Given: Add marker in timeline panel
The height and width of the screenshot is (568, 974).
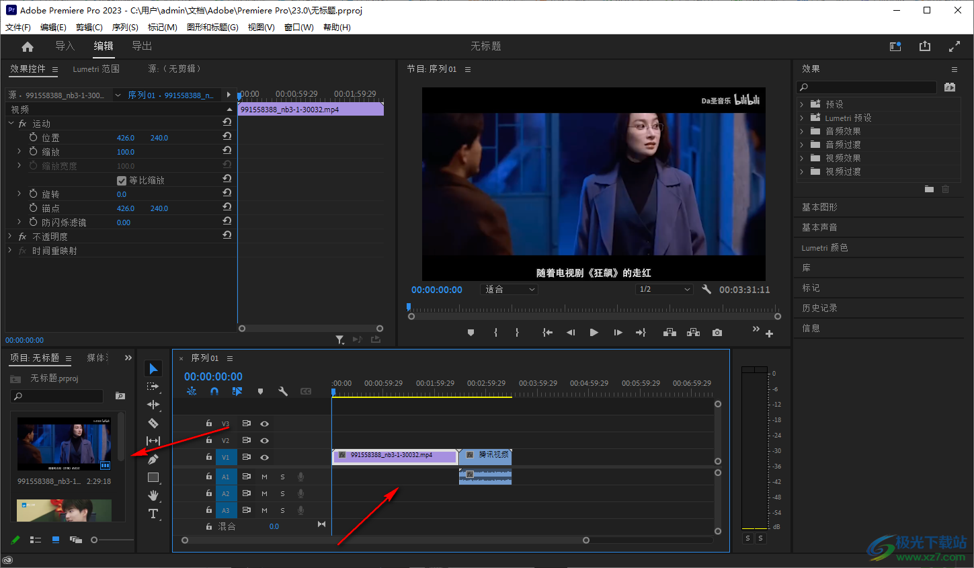Looking at the screenshot, I should point(260,391).
